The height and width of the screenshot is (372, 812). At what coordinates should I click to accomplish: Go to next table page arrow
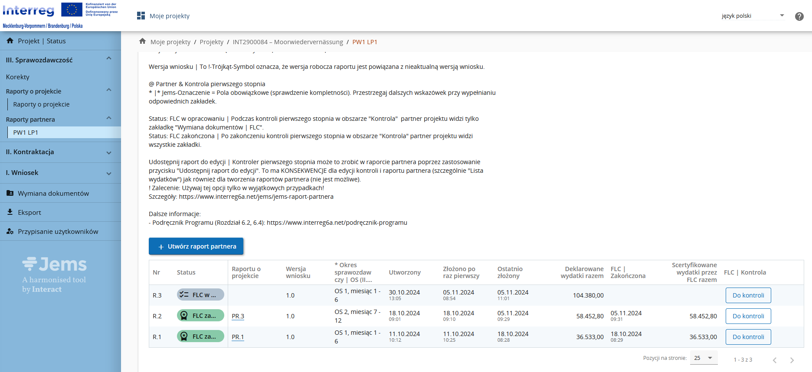[792, 360]
